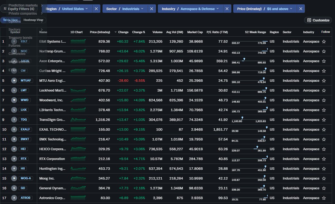The width and height of the screenshot is (335, 204).
Task: Click the HEI round logo icon
Action: coord(14,149)
